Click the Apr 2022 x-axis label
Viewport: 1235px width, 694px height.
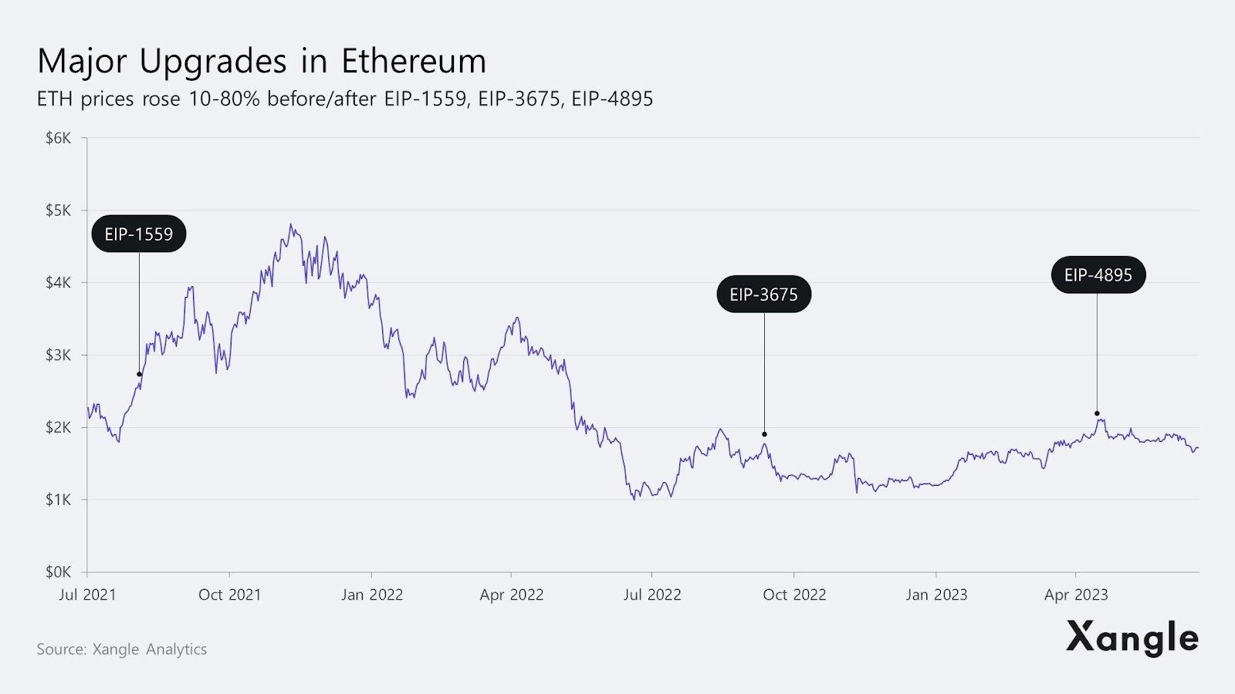coord(512,595)
